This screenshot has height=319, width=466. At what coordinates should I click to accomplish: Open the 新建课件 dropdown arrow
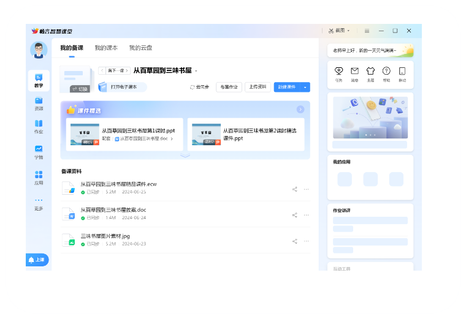coord(305,87)
